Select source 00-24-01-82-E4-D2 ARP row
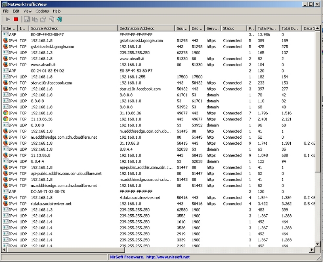The height and width of the screenshot is (262, 323). pos(47,71)
